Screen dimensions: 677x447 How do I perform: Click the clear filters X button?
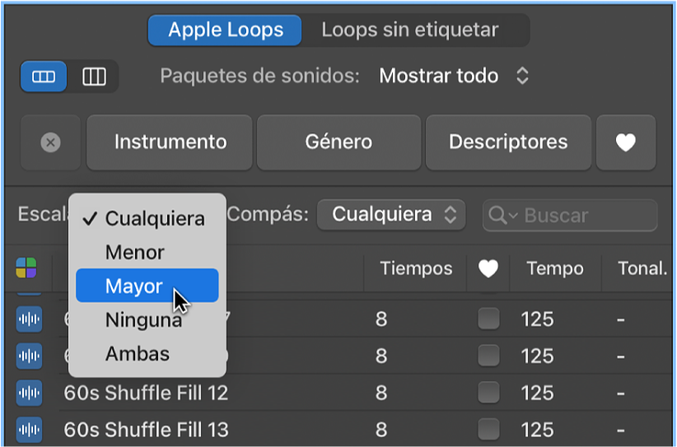coord(50,142)
